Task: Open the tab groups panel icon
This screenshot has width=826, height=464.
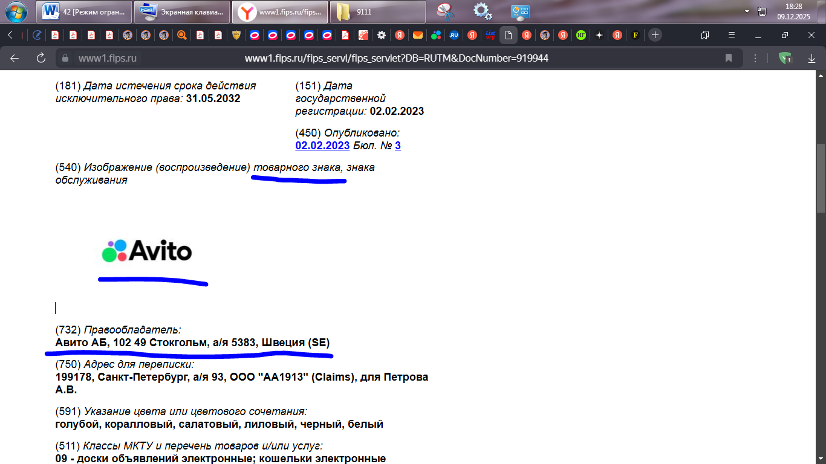Action: [705, 35]
